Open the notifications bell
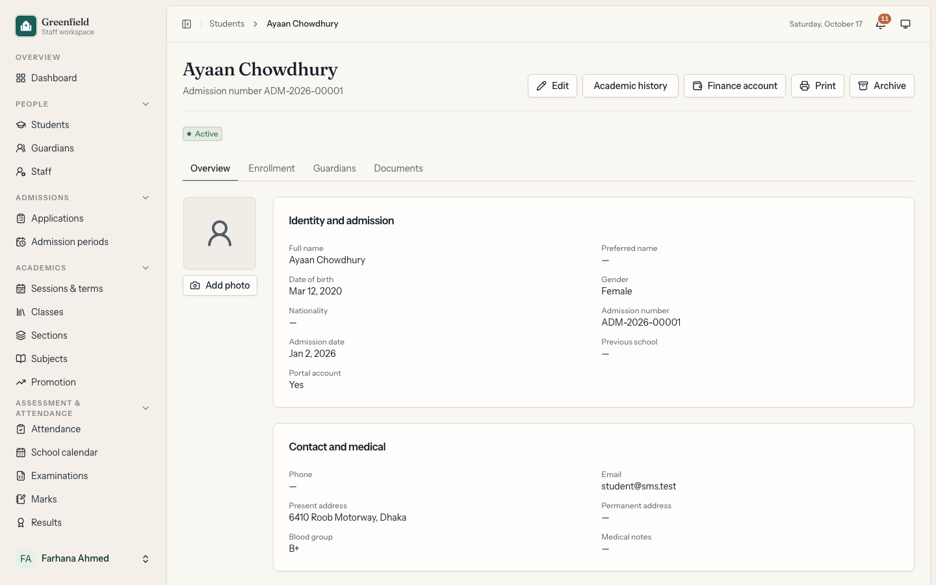The image size is (936, 585). point(881,24)
